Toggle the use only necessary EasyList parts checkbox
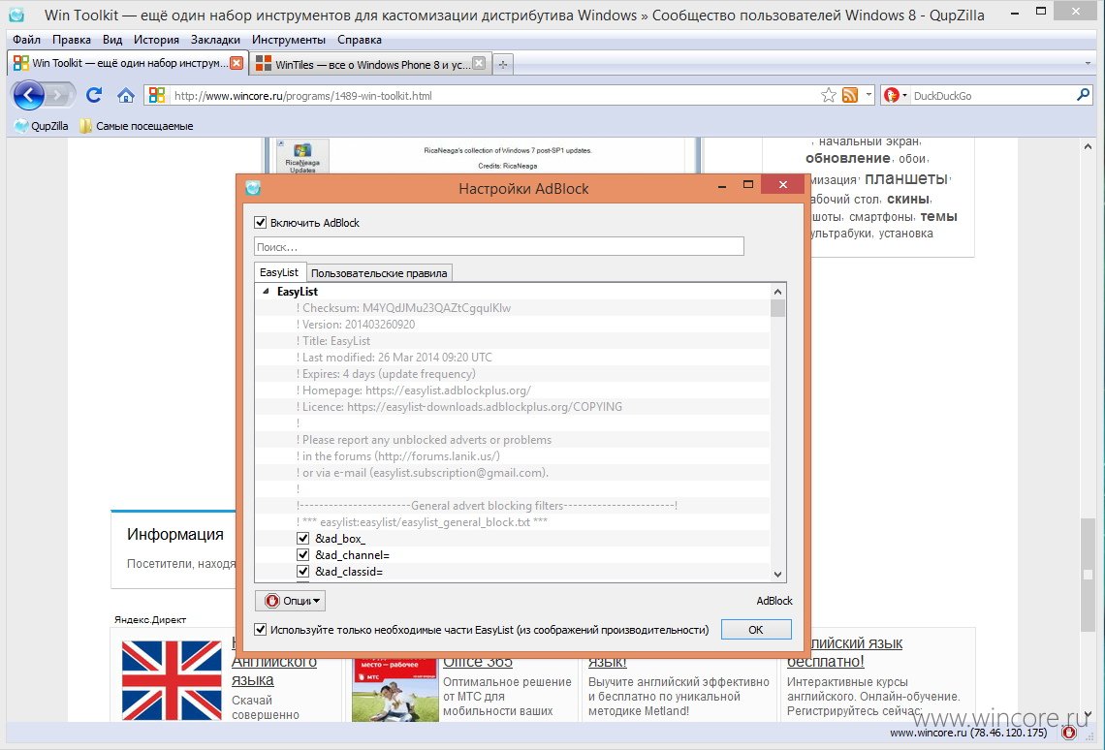 [x=261, y=630]
